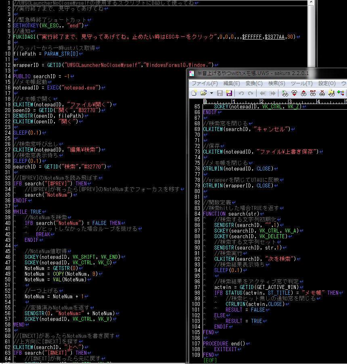Click 'PARAM_STR[0]' on line 10
Image resolution: width=347 pixels, height=364 pixels.
click(x=61, y=54)
